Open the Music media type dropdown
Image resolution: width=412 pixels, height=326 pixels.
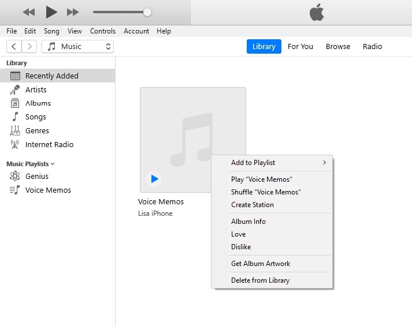click(77, 46)
